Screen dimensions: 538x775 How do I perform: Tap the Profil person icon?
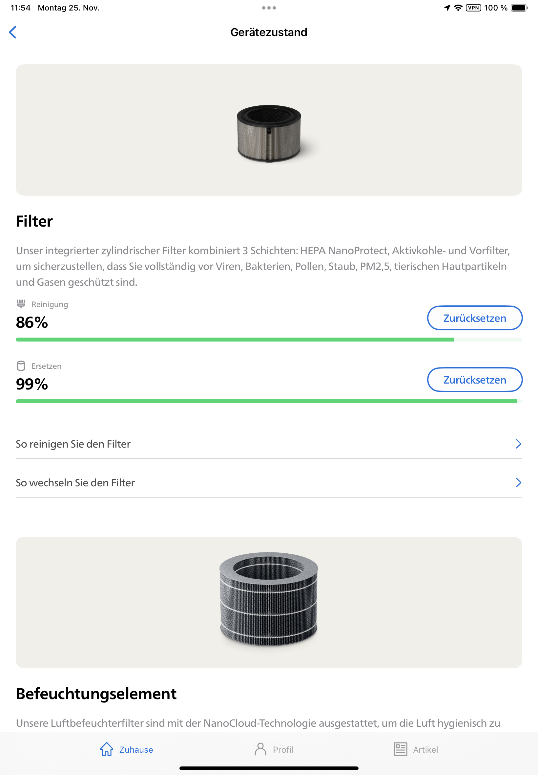tap(260, 749)
